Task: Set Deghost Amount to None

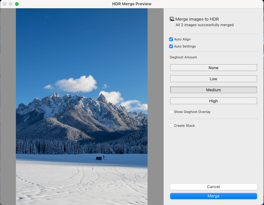Action: click(213, 68)
